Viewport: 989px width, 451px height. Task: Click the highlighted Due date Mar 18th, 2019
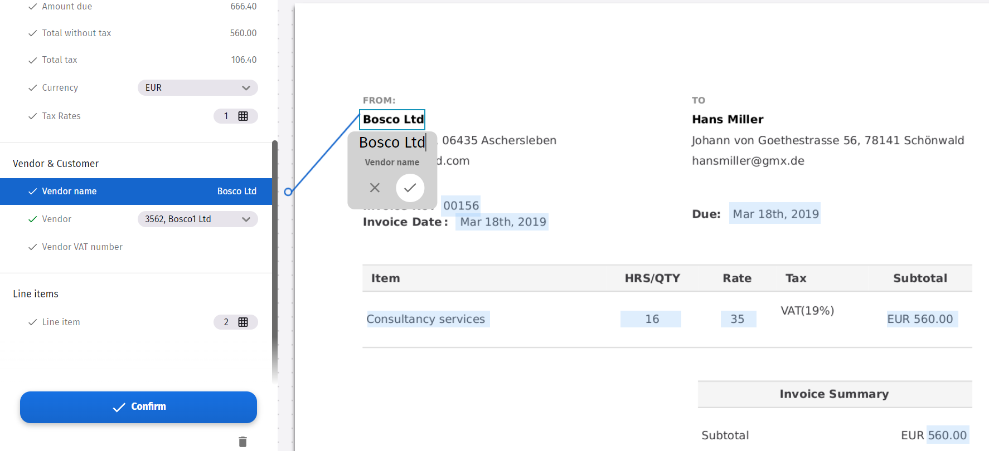pos(775,214)
